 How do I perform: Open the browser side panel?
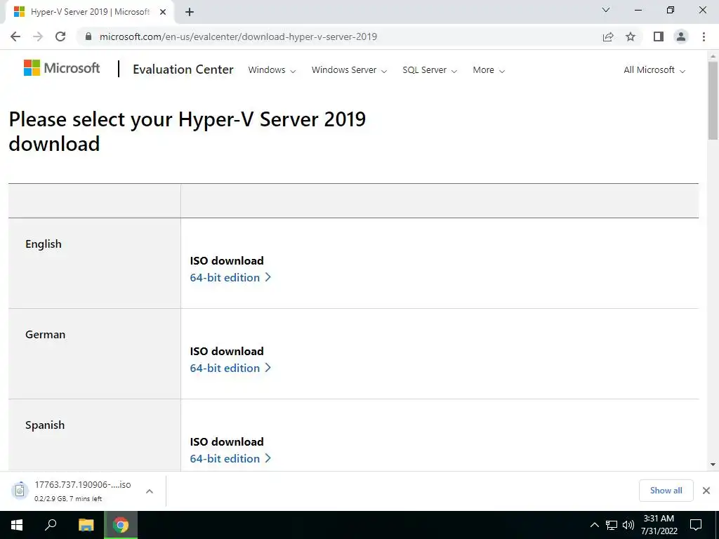(659, 36)
